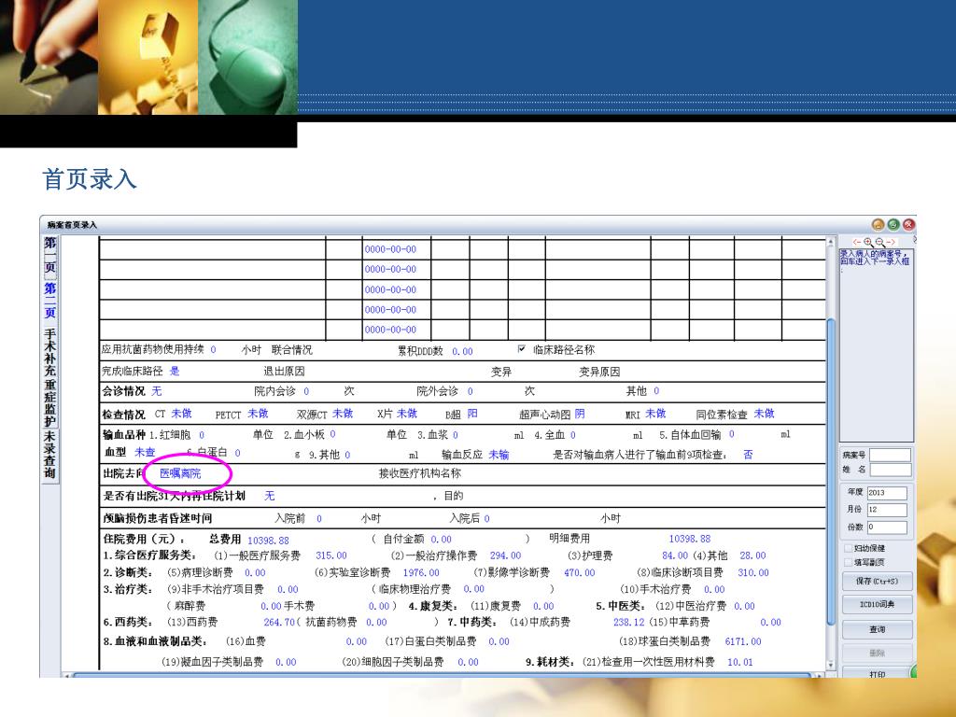Viewport: 956px width, 717px height.
Task: Open the 未录查询 tab
Action: pyautogui.click(x=50, y=455)
